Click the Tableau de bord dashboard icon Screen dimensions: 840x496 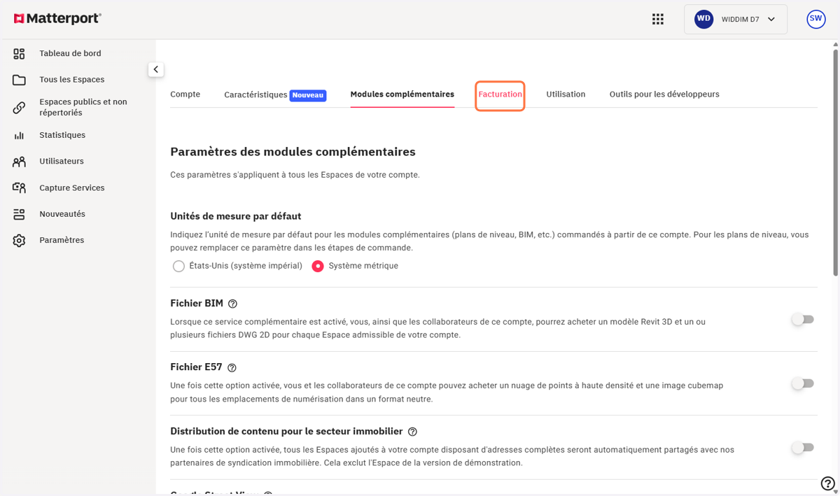click(19, 54)
